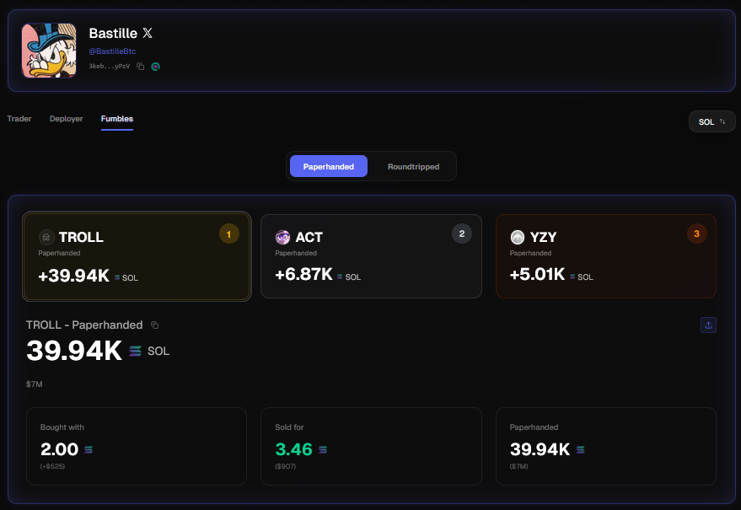Viewport: 741px width, 510px height.
Task: Switch to the Paperhanded view
Action: click(x=329, y=166)
